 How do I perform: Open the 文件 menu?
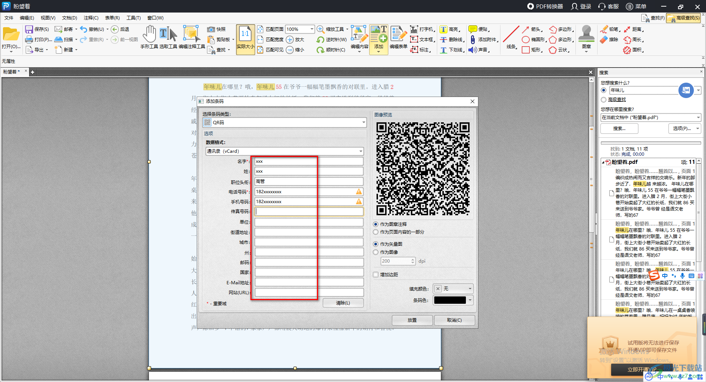coord(9,18)
